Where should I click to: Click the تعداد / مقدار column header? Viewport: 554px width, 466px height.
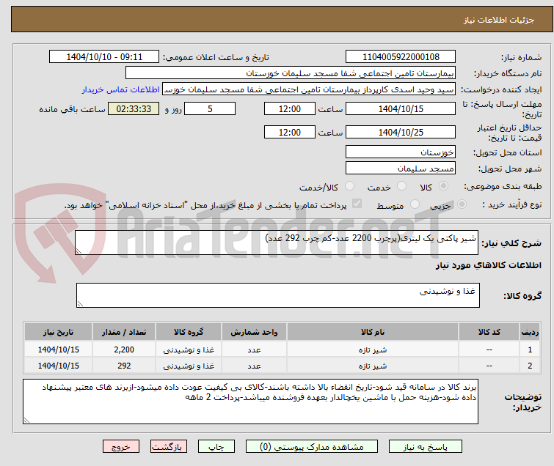click(x=124, y=332)
